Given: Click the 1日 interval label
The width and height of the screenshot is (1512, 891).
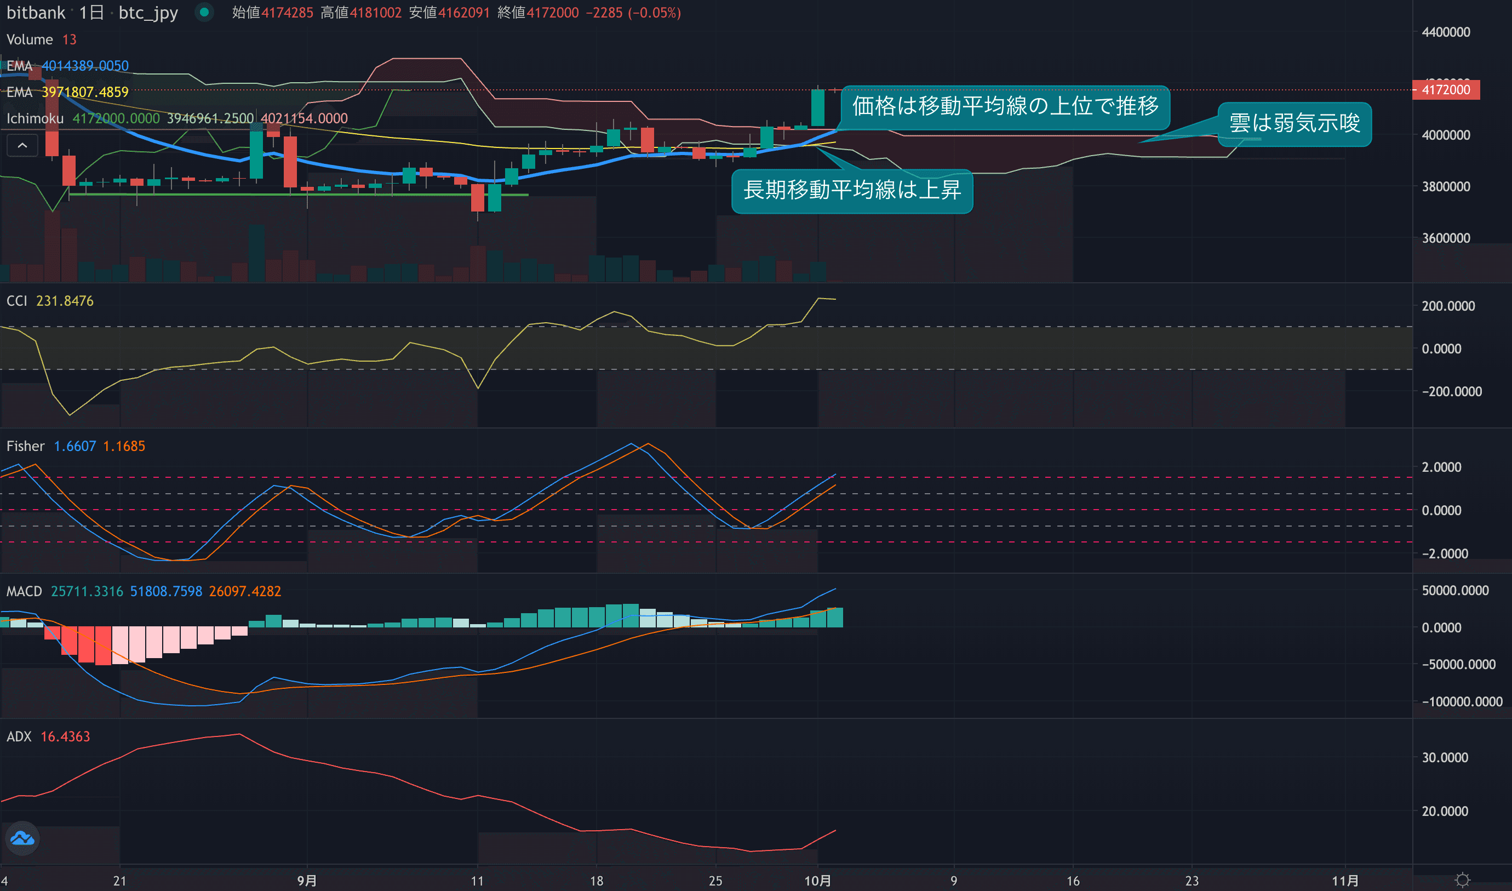Looking at the screenshot, I should (x=91, y=13).
